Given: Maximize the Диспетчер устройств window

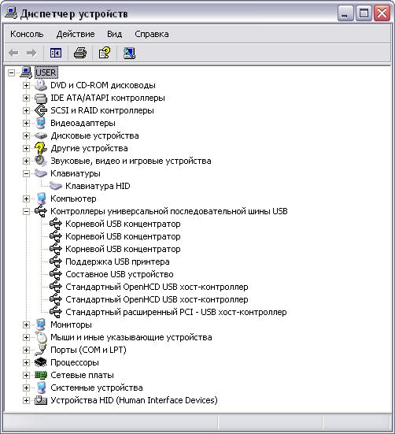Looking at the screenshot, I should pos(364,13).
